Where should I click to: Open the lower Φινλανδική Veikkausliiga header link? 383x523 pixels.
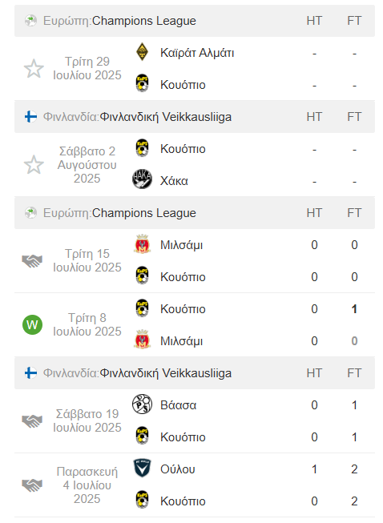(x=166, y=373)
